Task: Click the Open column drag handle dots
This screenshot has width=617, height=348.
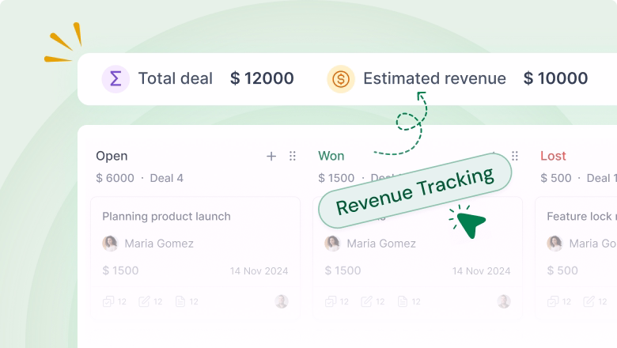Action: click(x=293, y=156)
